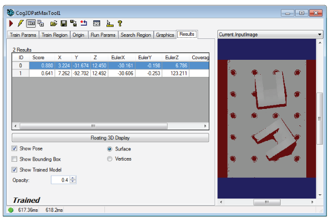This screenshot has height=221, width=332.
Task: Click the depth image in the display
Action: click(x=267, y=119)
